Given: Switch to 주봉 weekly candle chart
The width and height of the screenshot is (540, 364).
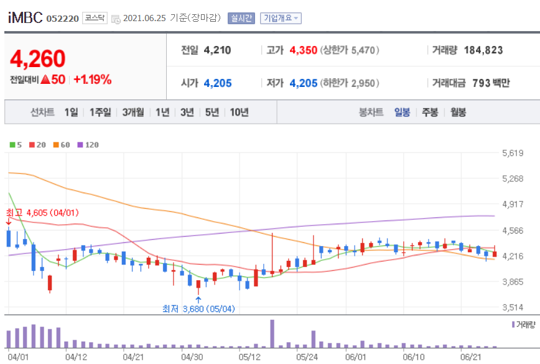Looking at the screenshot, I should pyautogui.click(x=430, y=112).
